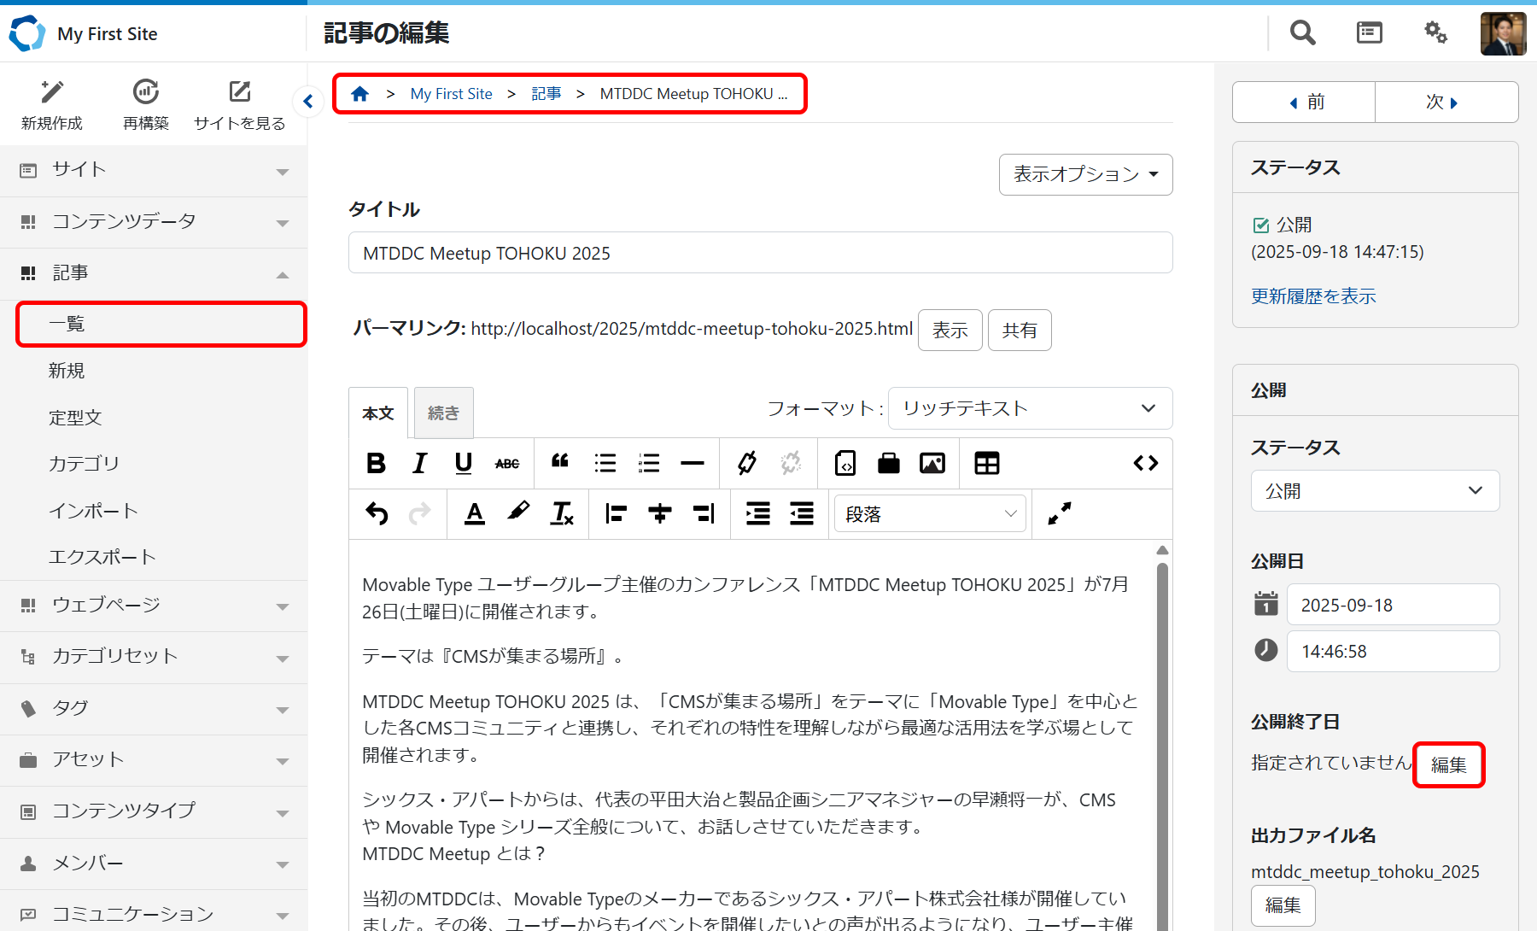Click the タイトル input field
Screen dimensions: 1537x931
(760, 253)
